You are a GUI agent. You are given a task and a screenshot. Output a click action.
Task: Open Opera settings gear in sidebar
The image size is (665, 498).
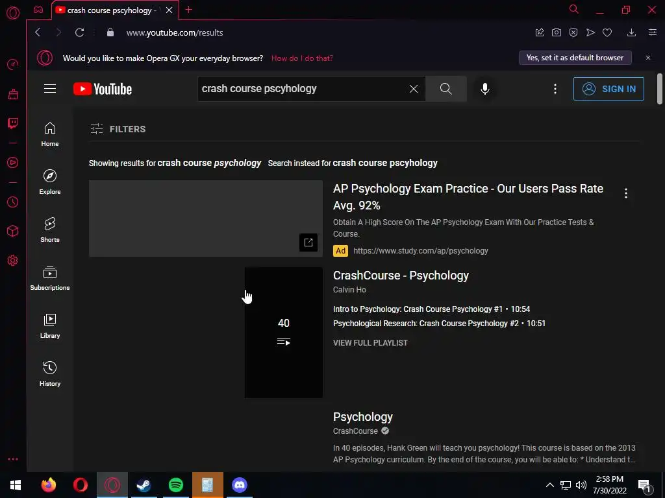click(x=13, y=260)
